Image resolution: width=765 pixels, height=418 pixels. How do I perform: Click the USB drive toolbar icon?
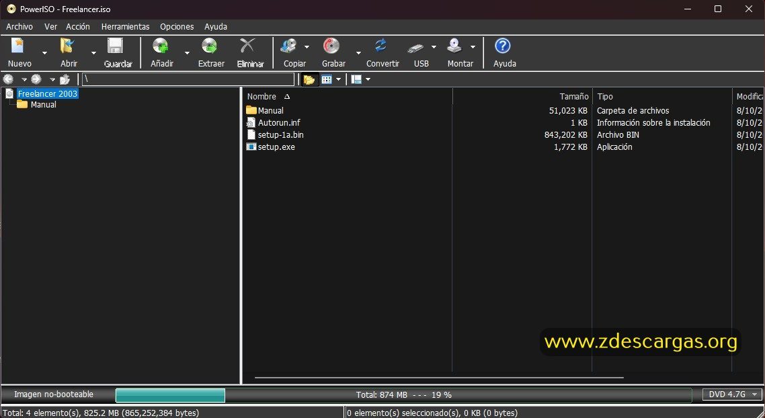(415, 48)
